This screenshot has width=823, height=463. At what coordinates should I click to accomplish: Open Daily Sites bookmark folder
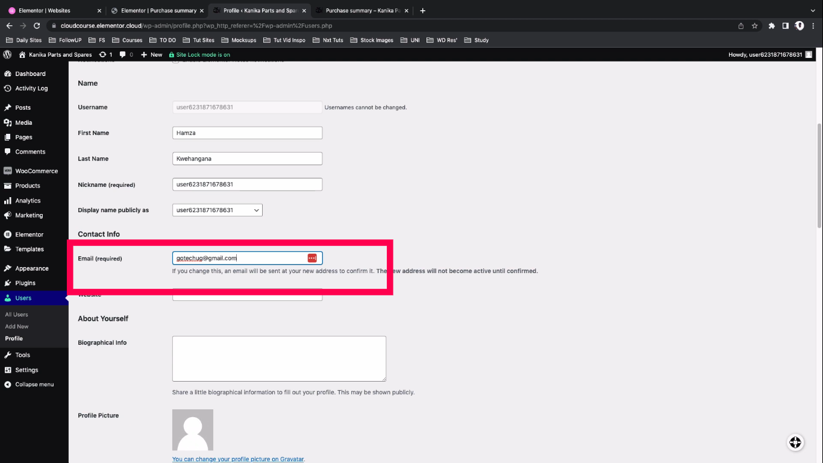(x=24, y=40)
